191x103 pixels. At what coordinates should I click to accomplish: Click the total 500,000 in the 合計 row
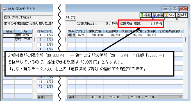pyautogui.click(x=95, y=97)
